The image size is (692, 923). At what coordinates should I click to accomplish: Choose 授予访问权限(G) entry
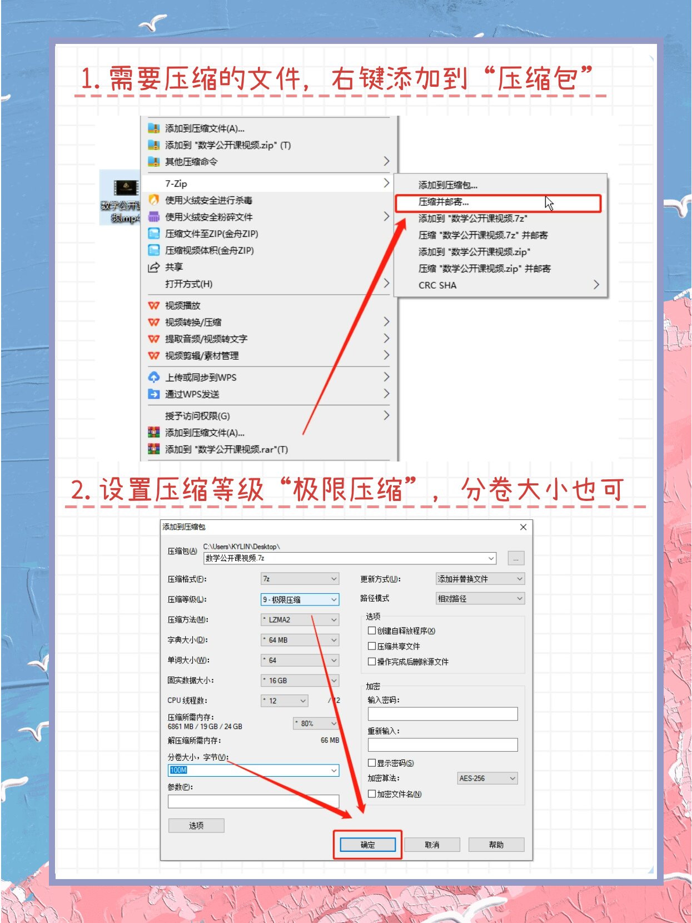pyautogui.click(x=270, y=415)
